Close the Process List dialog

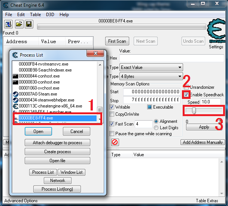pyautogui.click(x=95, y=53)
